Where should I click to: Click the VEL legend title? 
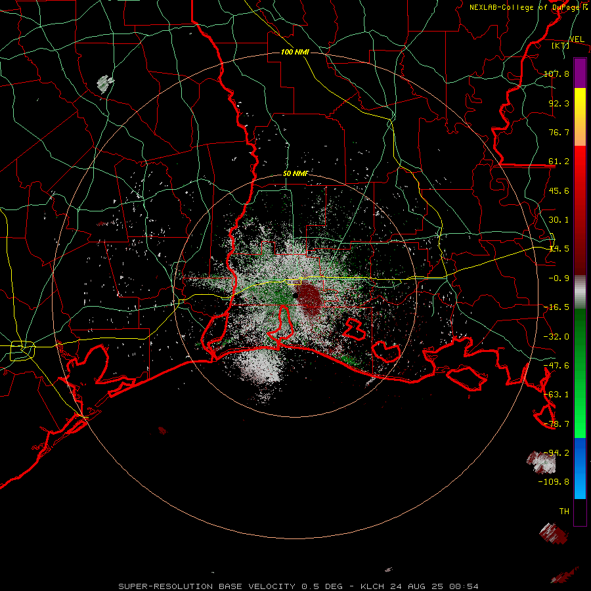577,39
